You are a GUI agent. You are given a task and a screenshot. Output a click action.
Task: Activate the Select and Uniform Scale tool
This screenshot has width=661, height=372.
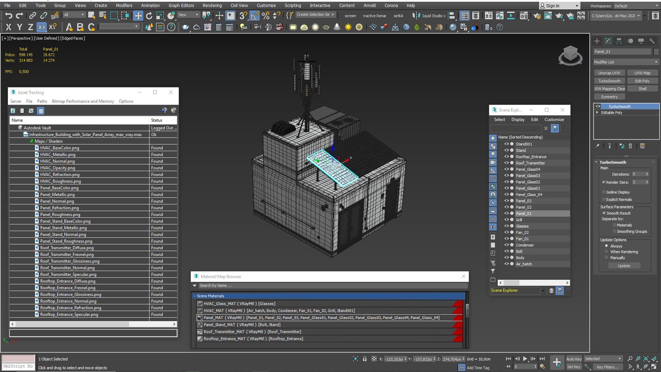(160, 15)
